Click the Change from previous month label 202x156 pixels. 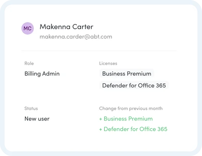click(131, 108)
